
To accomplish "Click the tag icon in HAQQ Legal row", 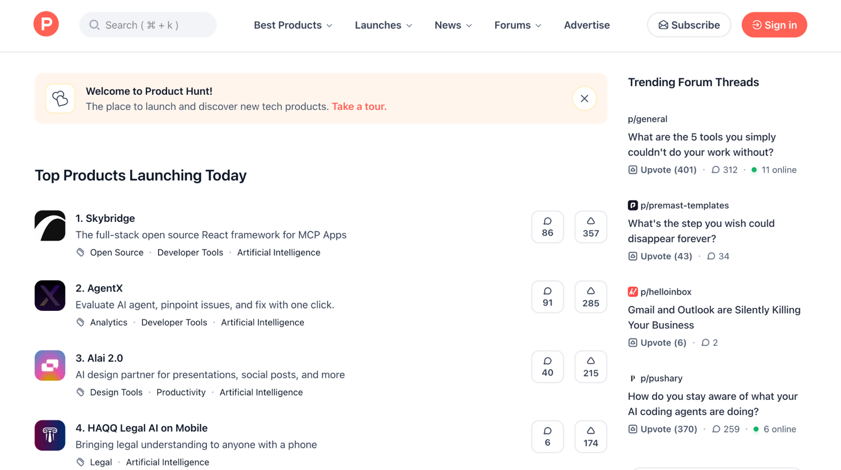I will click(80, 463).
